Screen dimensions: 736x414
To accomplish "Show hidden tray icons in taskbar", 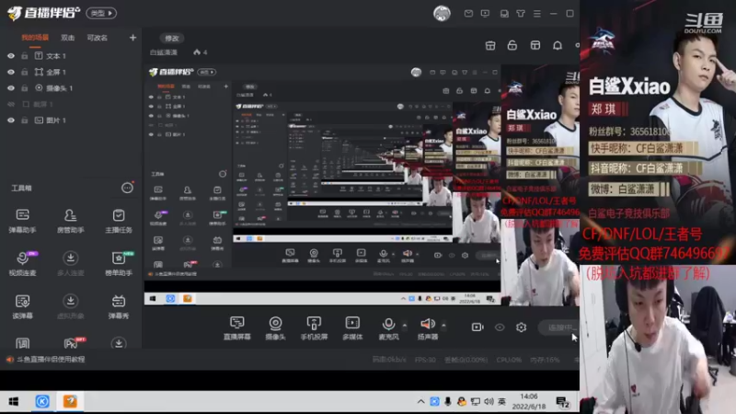I will click(x=420, y=401).
